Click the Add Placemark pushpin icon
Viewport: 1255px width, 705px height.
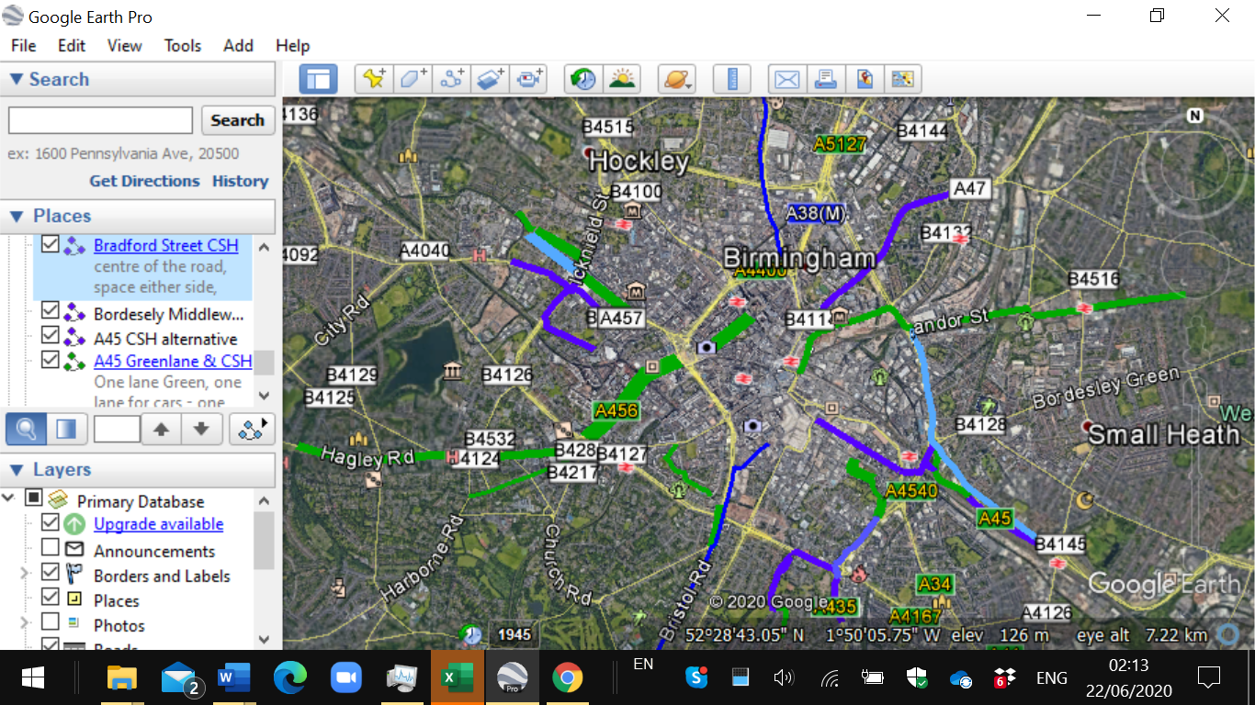tap(374, 79)
